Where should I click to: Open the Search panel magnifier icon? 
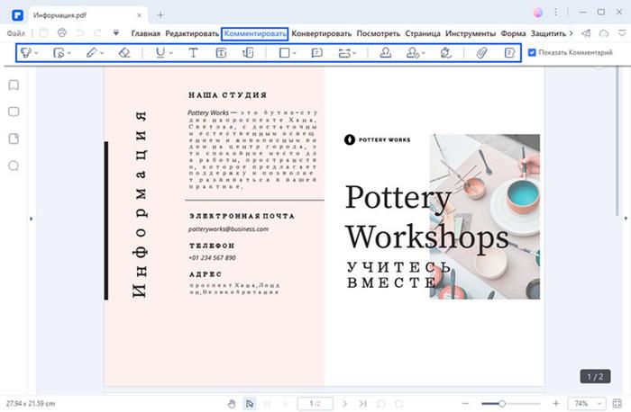[x=14, y=166]
